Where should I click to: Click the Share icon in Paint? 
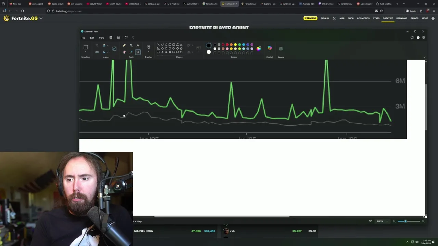click(x=118, y=38)
